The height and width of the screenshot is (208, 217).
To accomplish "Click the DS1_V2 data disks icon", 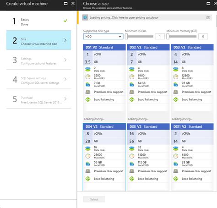I will (x=88, y=69).
